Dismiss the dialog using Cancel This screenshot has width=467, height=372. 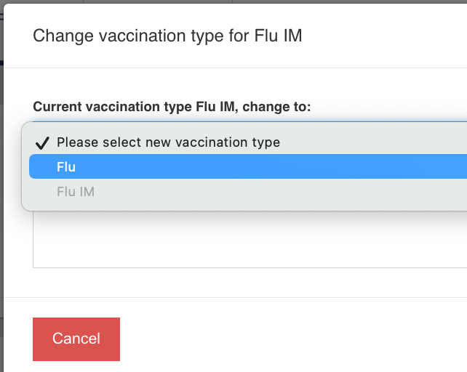pyautogui.click(x=76, y=339)
